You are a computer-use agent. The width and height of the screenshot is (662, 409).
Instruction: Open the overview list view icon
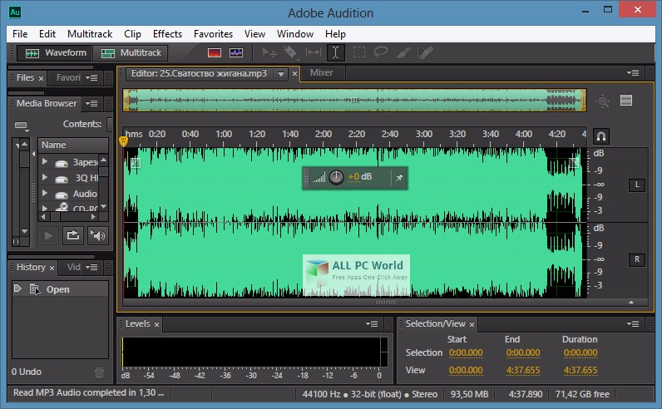626,101
